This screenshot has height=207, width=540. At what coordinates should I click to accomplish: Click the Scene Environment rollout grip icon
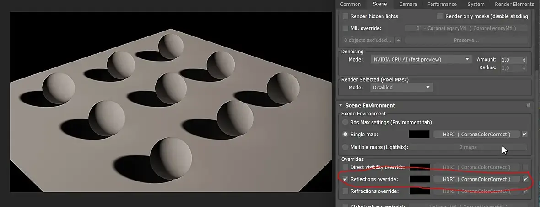point(528,105)
